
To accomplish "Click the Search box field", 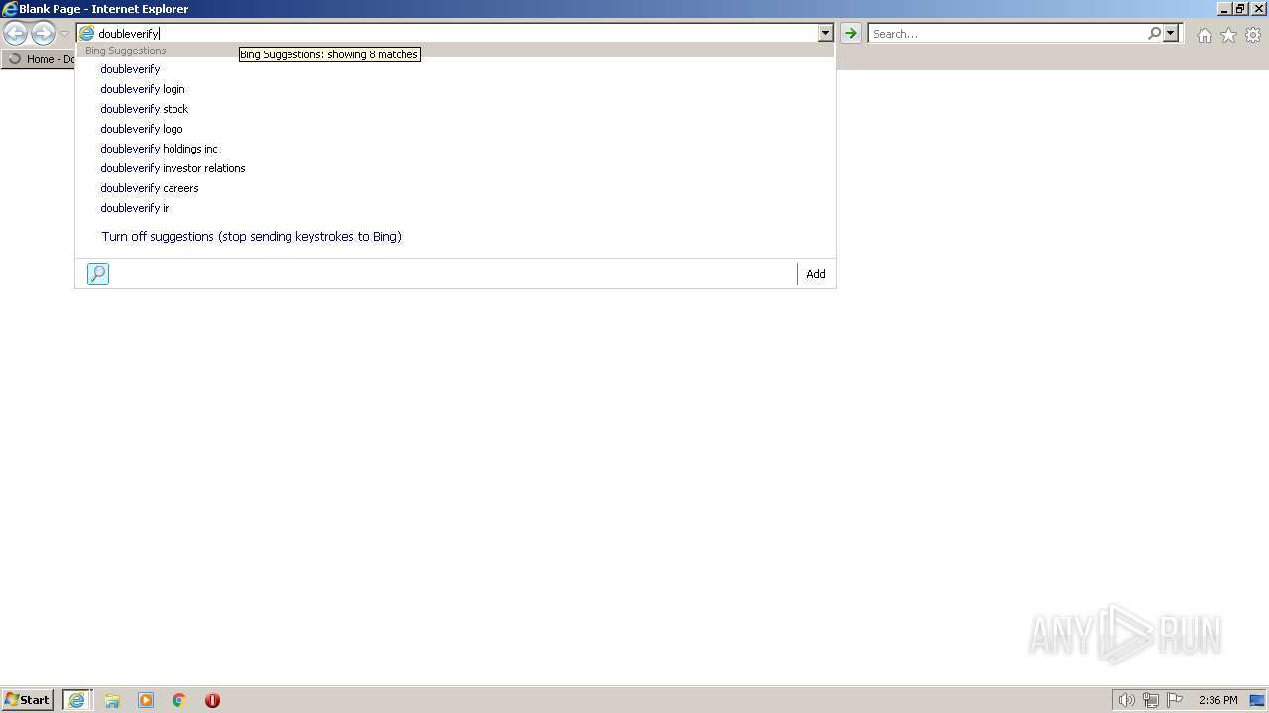I will coord(1007,34).
